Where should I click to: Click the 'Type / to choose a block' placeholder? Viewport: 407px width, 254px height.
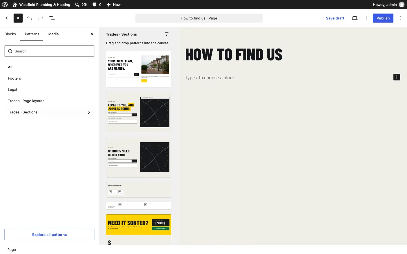click(210, 78)
